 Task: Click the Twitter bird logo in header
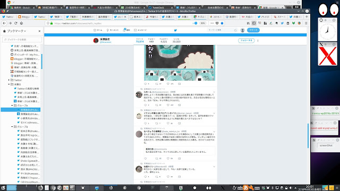tap(175, 30)
